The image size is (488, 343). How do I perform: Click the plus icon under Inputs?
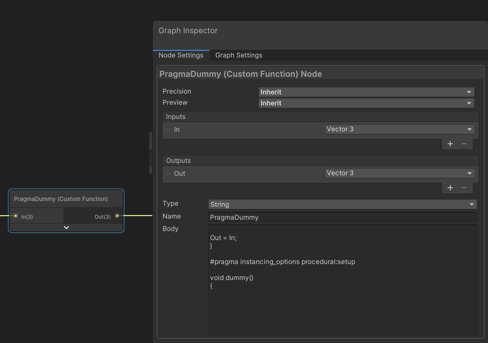coord(450,144)
